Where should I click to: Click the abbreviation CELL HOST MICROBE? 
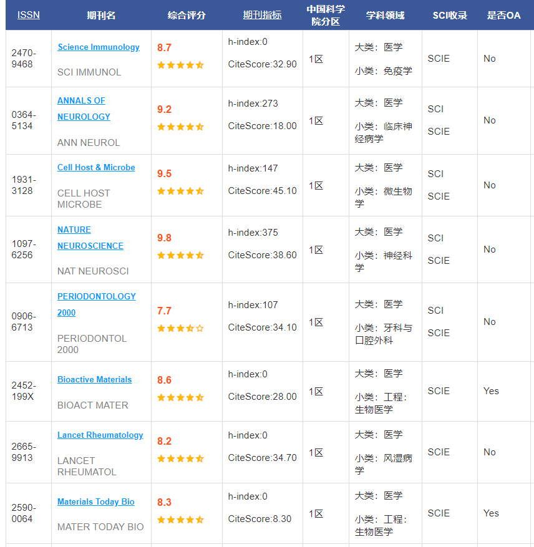pyautogui.click(x=84, y=199)
